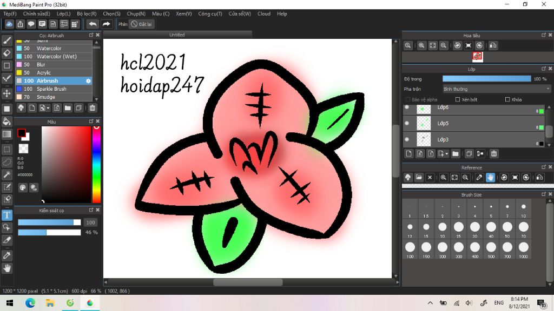Screen dimensions: 554x311
Task: Click the Undo arrow in toolbar
Action: pos(93,24)
